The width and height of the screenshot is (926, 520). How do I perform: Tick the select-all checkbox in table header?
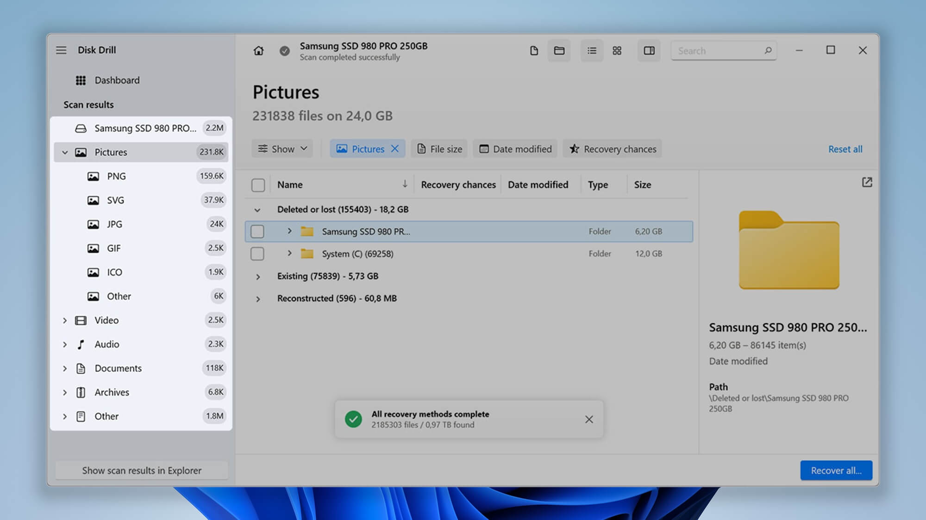(x=258, y=185)
